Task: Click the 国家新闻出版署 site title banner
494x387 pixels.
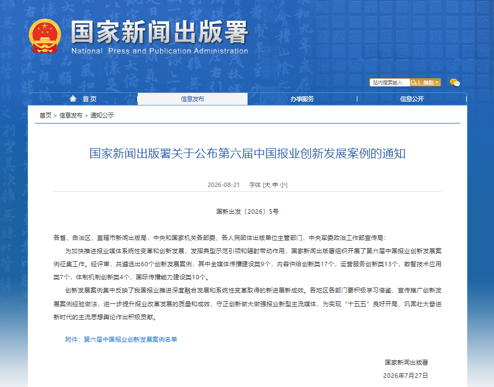Action: [160, 32]
